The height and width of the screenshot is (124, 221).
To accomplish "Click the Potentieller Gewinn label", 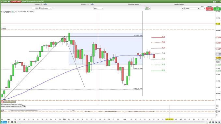I will (134, 4).
